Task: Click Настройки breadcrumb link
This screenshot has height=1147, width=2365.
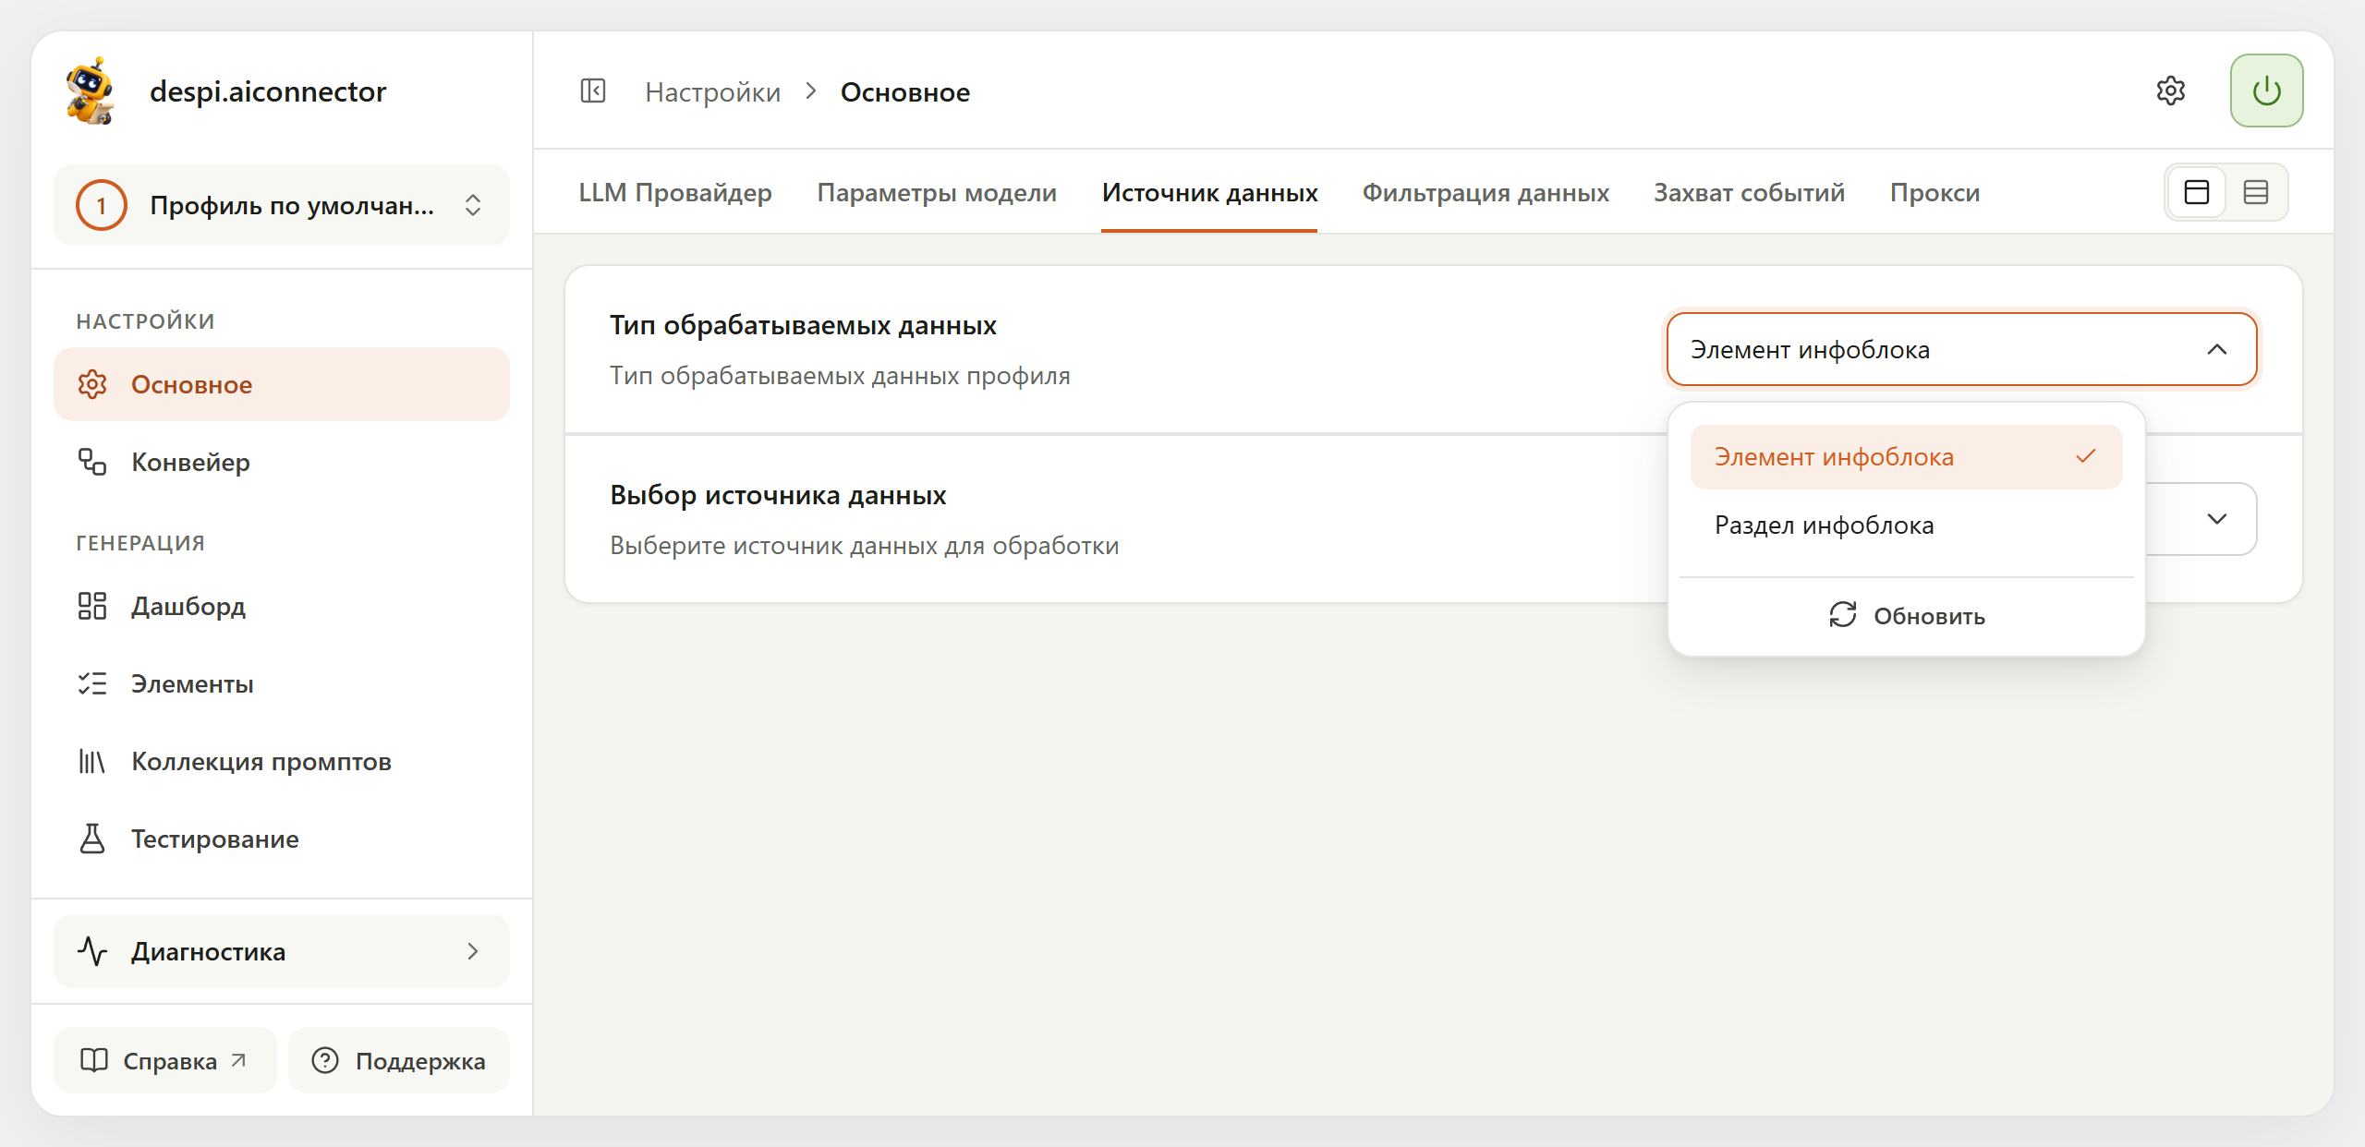Action: click(x=712, y=92)
